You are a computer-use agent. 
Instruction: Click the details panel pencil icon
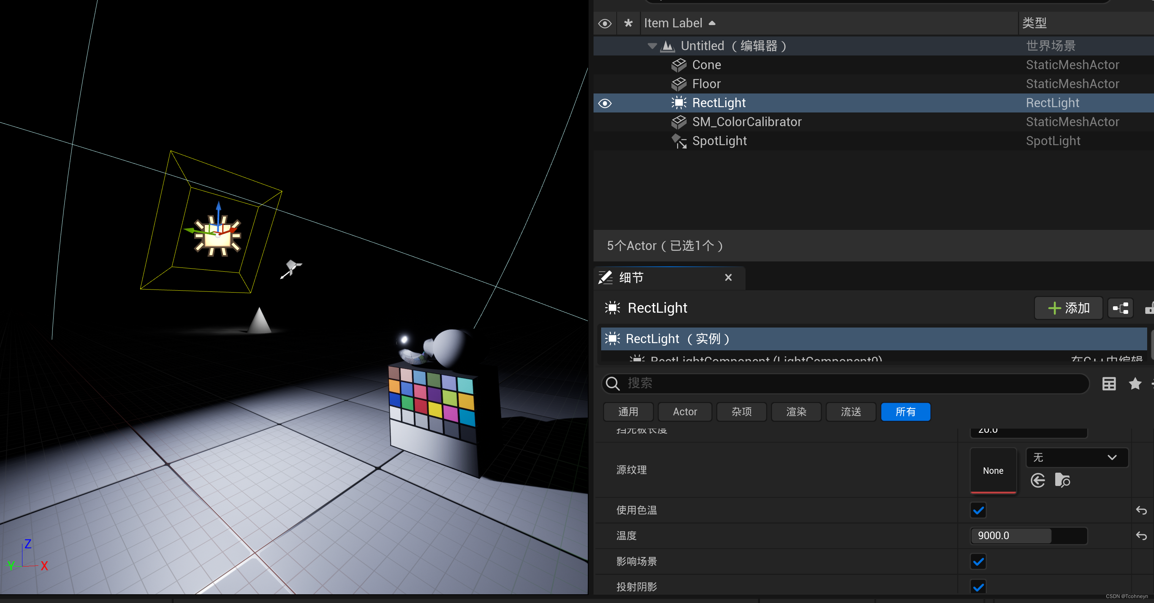(605, 277)
